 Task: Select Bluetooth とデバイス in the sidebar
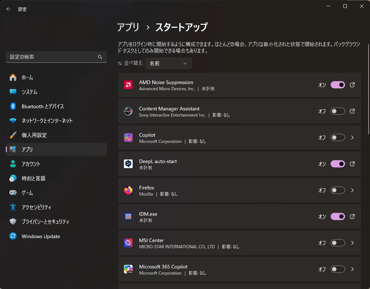[x=56, y=106]
